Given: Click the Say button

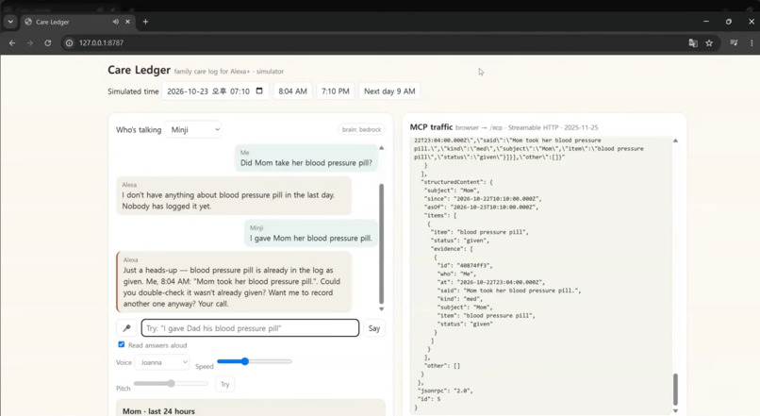Looking at the screenshot, I should point(373,328).
